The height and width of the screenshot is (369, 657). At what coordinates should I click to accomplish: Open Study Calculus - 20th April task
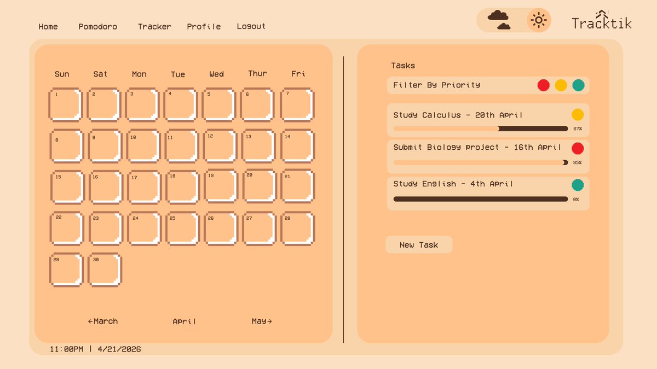pos(488,120)
